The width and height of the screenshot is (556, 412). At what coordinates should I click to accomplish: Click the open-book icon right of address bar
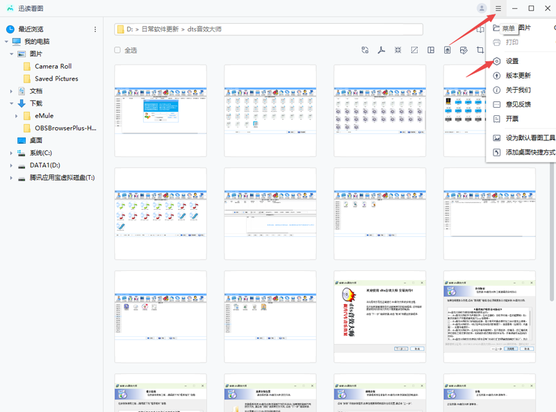[x=480, y=29]
